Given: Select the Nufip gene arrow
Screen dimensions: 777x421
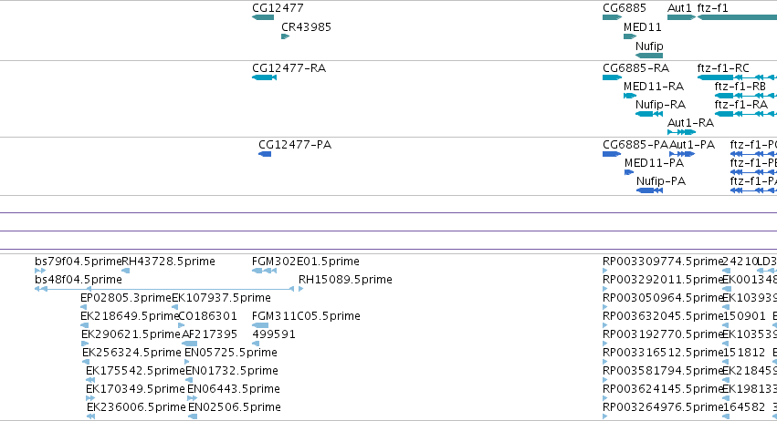Looking at the screenshot, I should [x=648, y=56].
